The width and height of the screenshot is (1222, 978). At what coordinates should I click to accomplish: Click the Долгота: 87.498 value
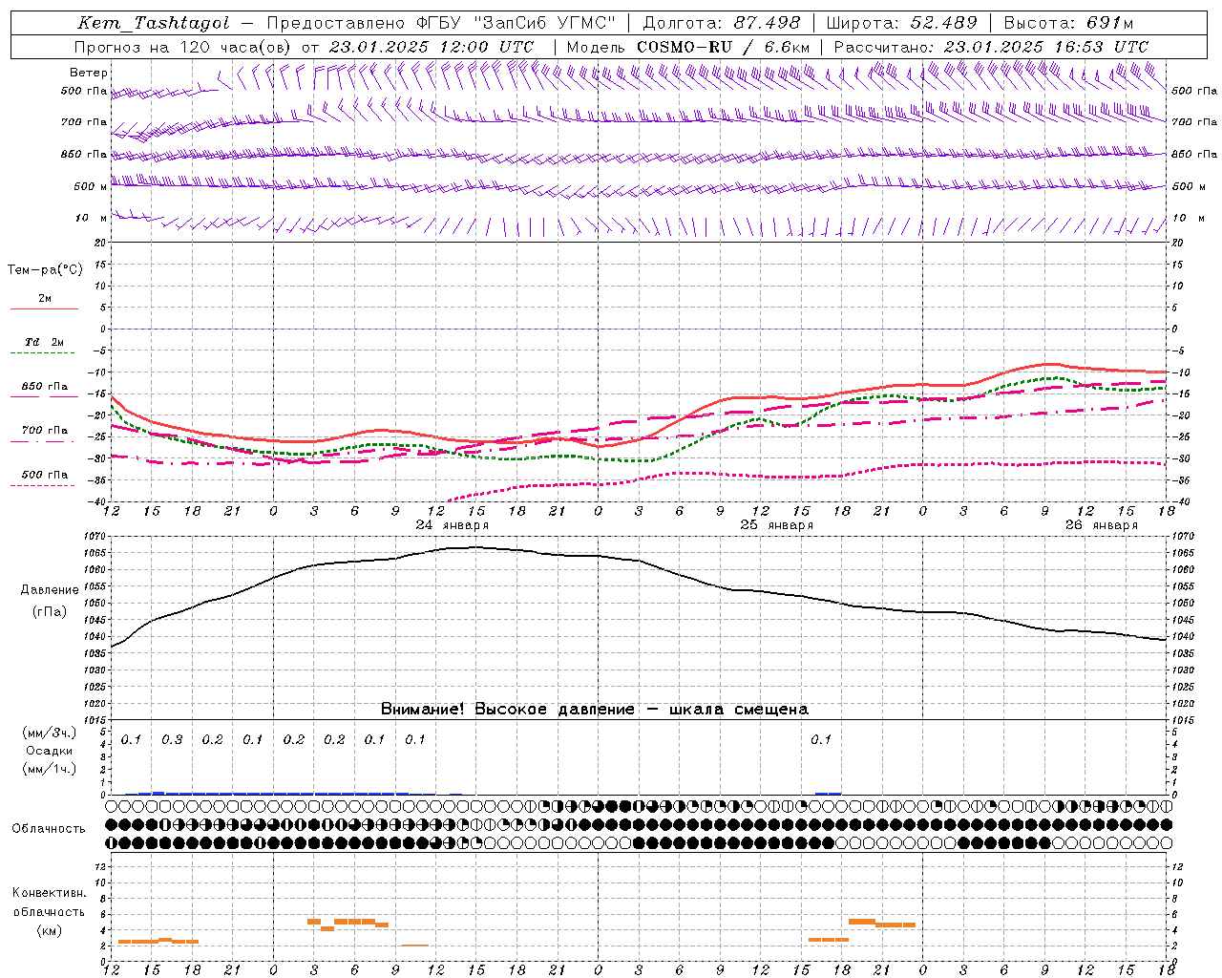722,23
